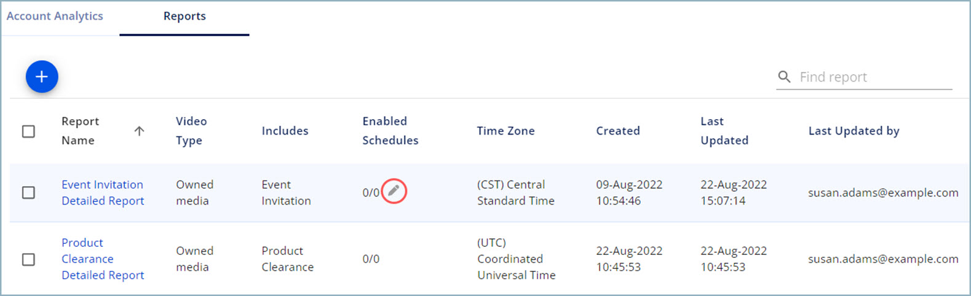971x296 pixels.
Task: Click the search magnifier icon
Action: pyautogui.click(x=784, y=77)
